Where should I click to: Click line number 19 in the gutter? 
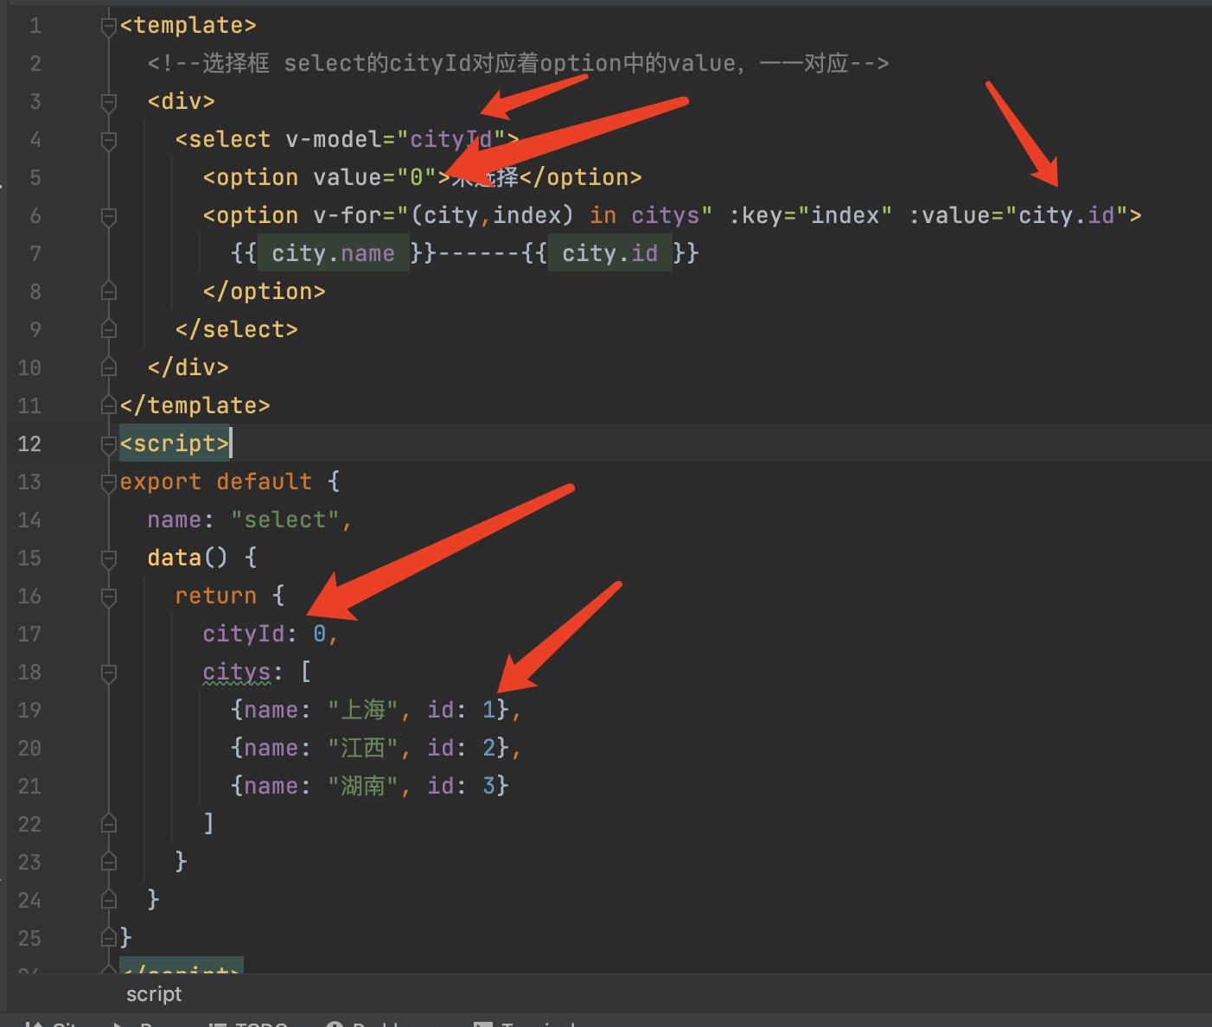(29, 711)
